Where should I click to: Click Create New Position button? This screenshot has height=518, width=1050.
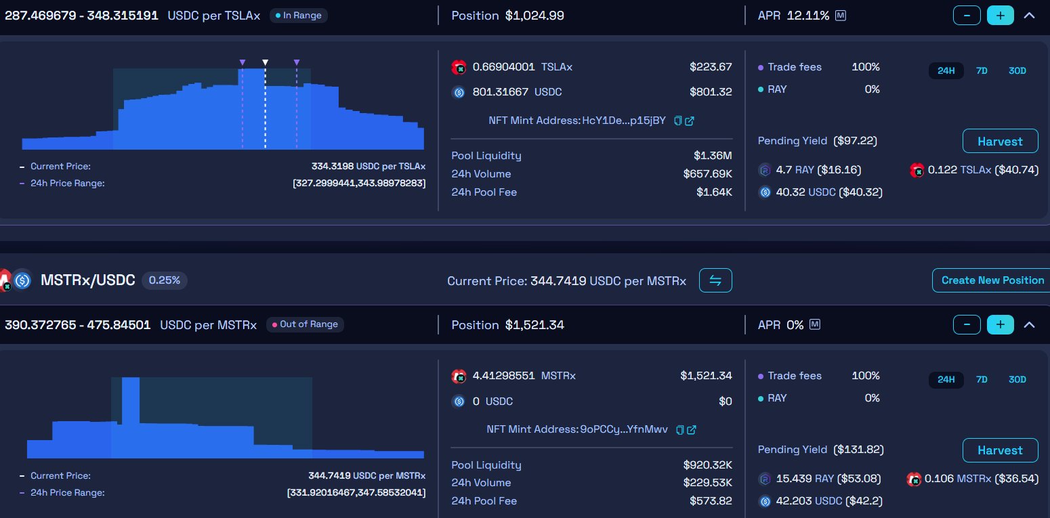[992, 280]
